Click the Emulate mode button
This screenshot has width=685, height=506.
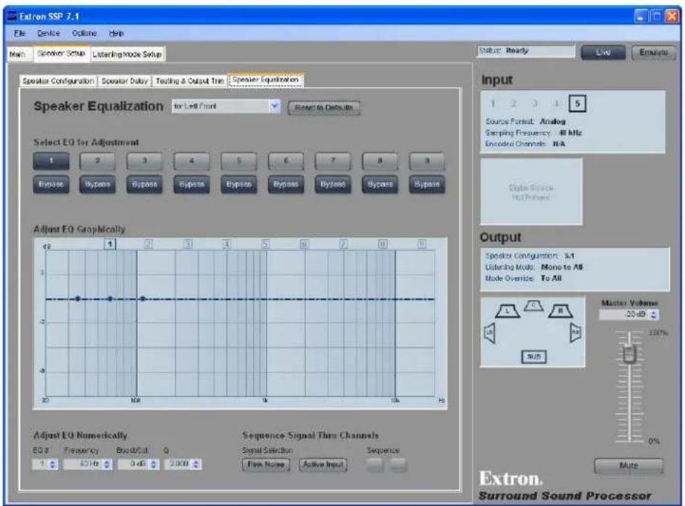pos(654,52)
